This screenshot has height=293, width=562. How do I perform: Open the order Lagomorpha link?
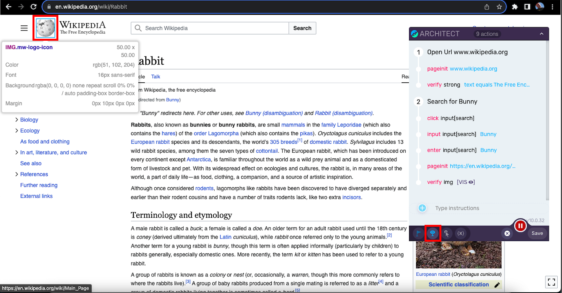(x=216, y=134)
